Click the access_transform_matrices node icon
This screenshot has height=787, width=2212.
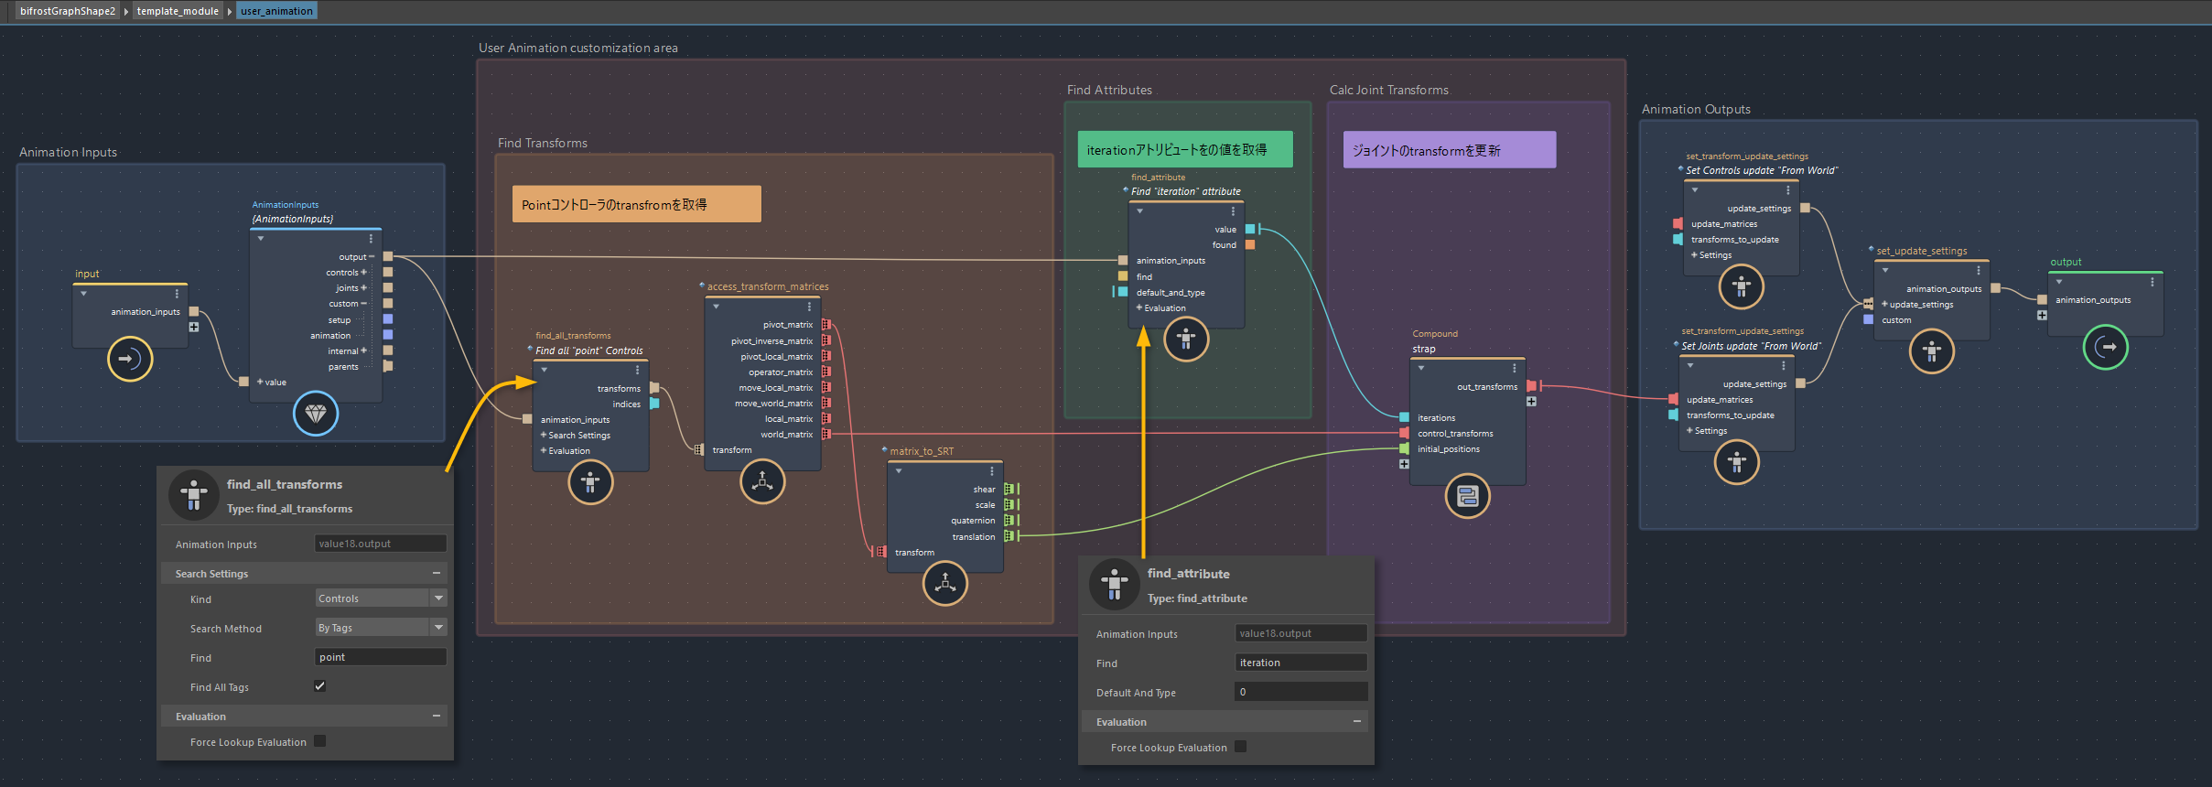pos(762,481)
